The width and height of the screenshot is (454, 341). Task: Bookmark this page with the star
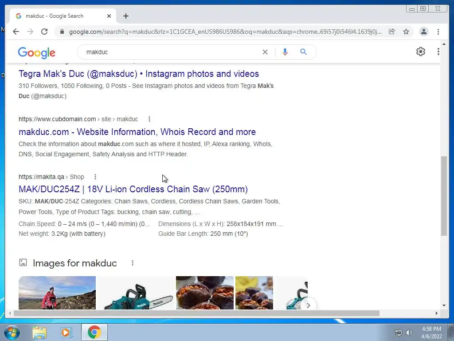(406, 32)
